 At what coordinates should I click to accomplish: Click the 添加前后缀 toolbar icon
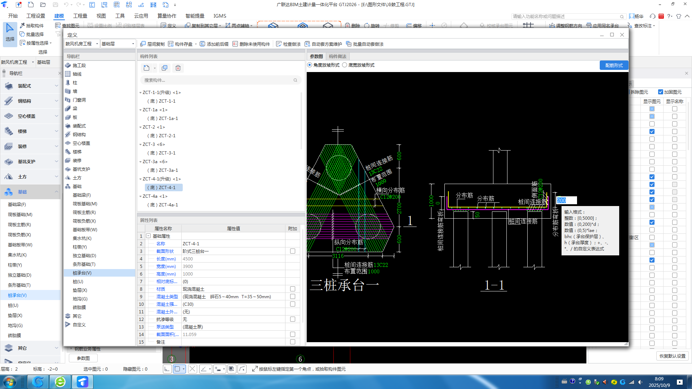coord(203,44)
